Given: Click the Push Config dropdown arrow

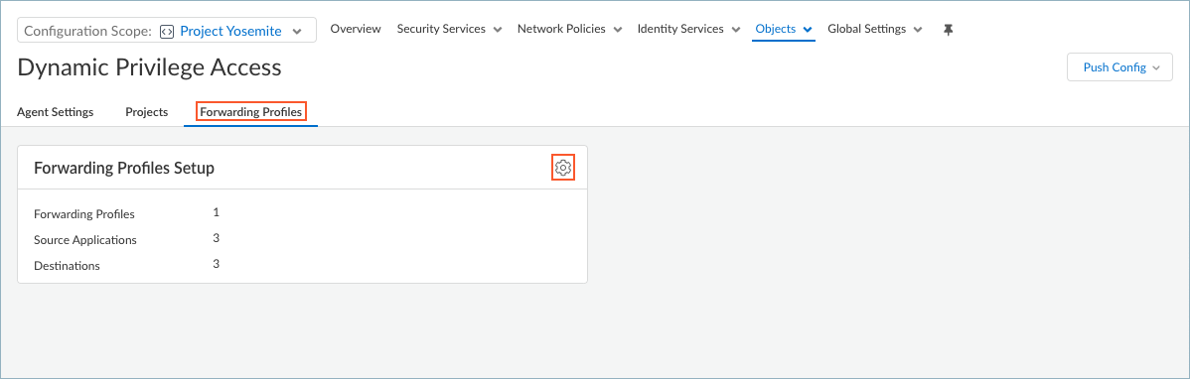Looking at the screenshot, I should click(1156, 67).
